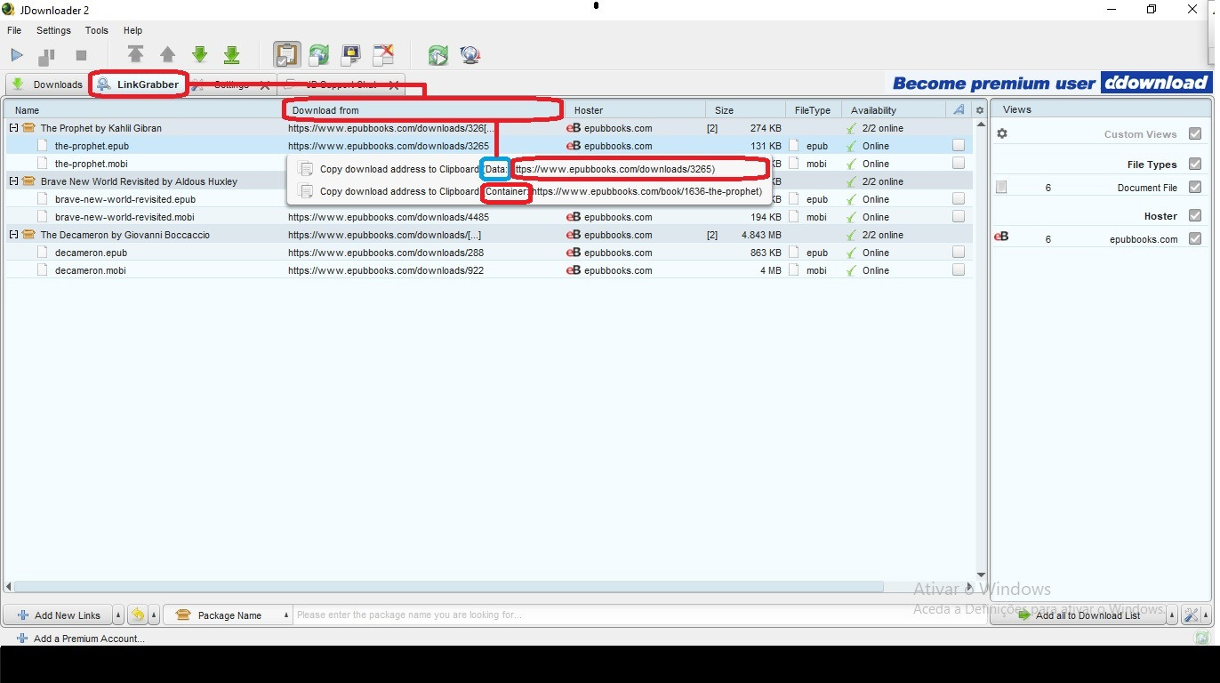1220x683 pixels.
Task: Close the Settings tab with its X
Action: click(x=265, y=85)
